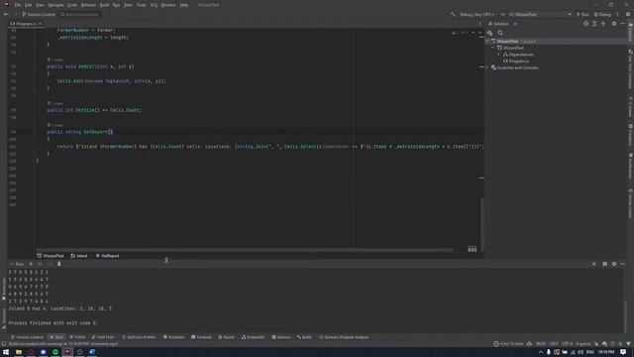
Task: Open the Endpoints tool window tab
Action: pos(253,337)
